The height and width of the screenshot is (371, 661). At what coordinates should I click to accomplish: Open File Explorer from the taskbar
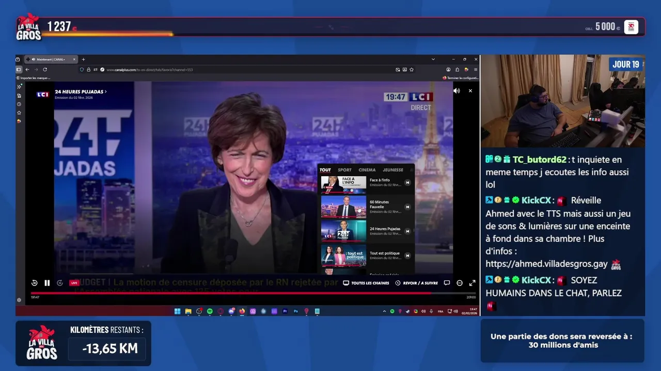pyautogui.click(x=188, y=311)
